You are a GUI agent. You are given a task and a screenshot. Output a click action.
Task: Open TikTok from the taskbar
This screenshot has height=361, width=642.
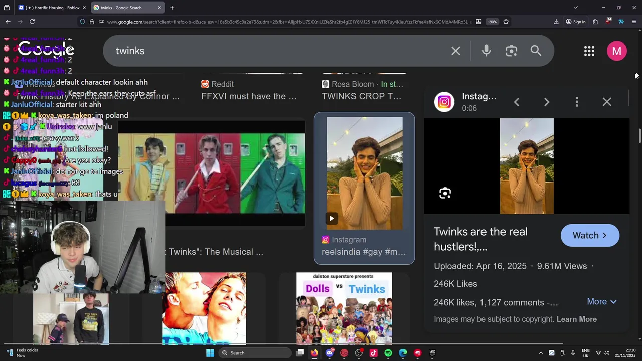click(x=373, y=353)
